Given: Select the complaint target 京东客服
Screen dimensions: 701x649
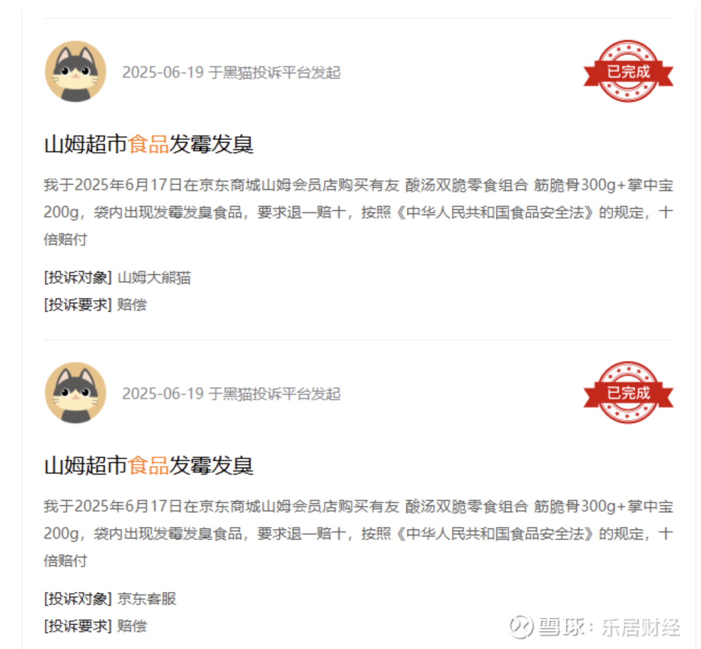Looking at the screenshot, I should click(147, 599).
